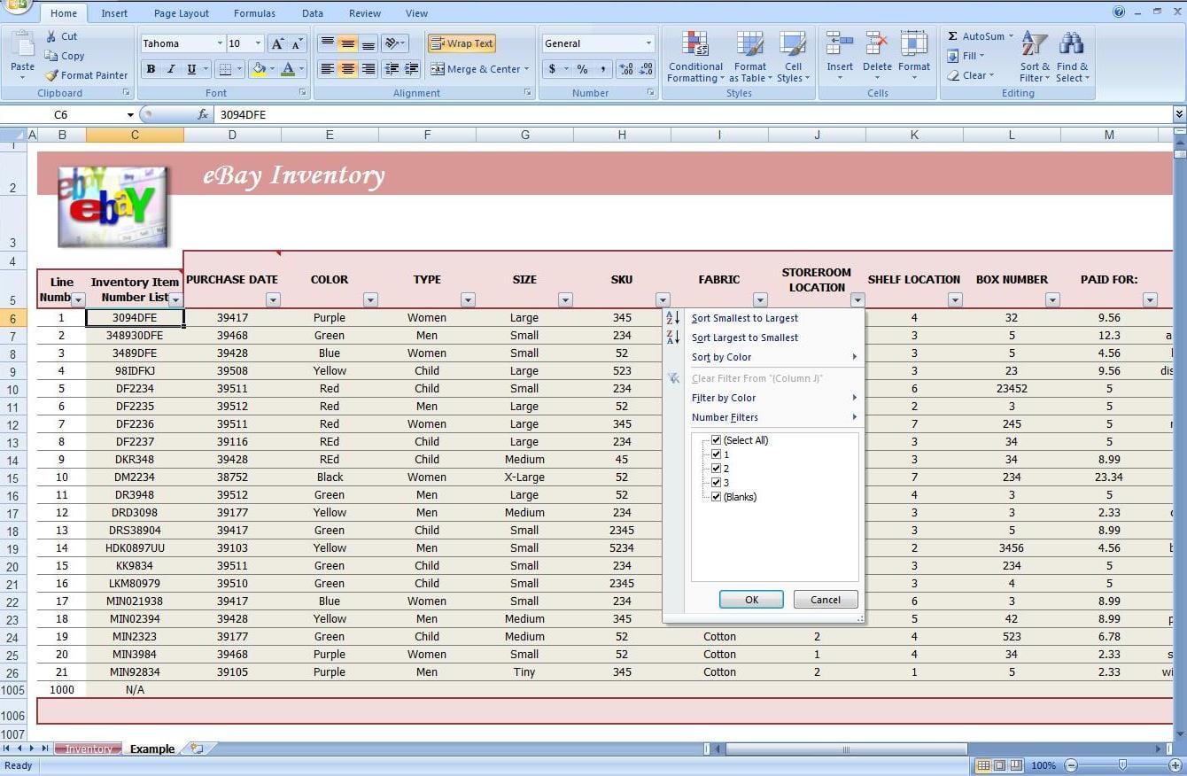Enable Wrap Text

pyautogui.click(x=461, y=43)
